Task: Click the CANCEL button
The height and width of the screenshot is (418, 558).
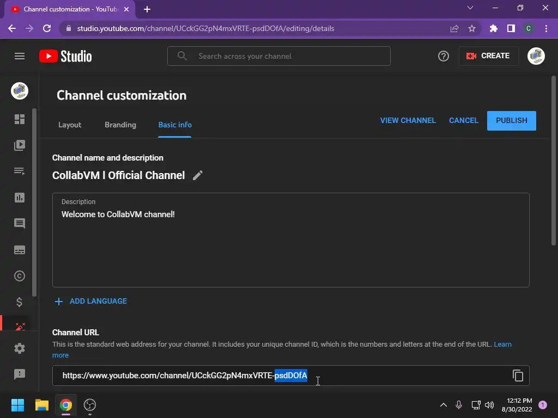Action: coord(464,120)
